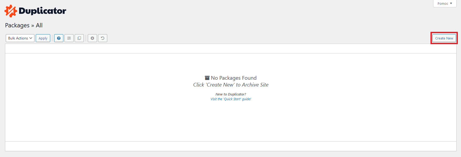Open package settings sliders icon

[x=69, y=38]
